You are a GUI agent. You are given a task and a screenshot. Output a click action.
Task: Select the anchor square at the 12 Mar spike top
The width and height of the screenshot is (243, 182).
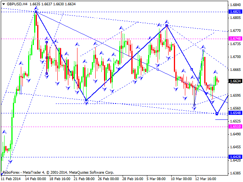[204, 51]
